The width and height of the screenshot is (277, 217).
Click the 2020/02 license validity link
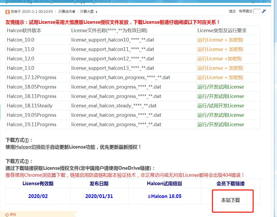point(38,196)
